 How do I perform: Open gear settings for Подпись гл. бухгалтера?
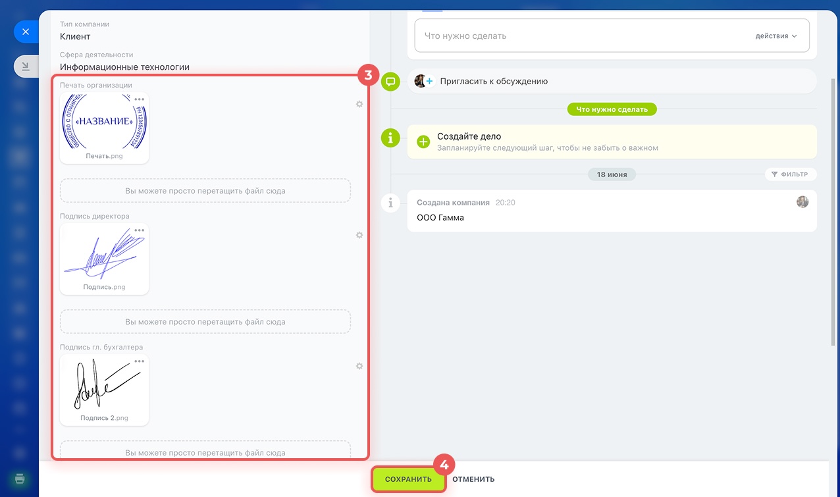point(359,366)
